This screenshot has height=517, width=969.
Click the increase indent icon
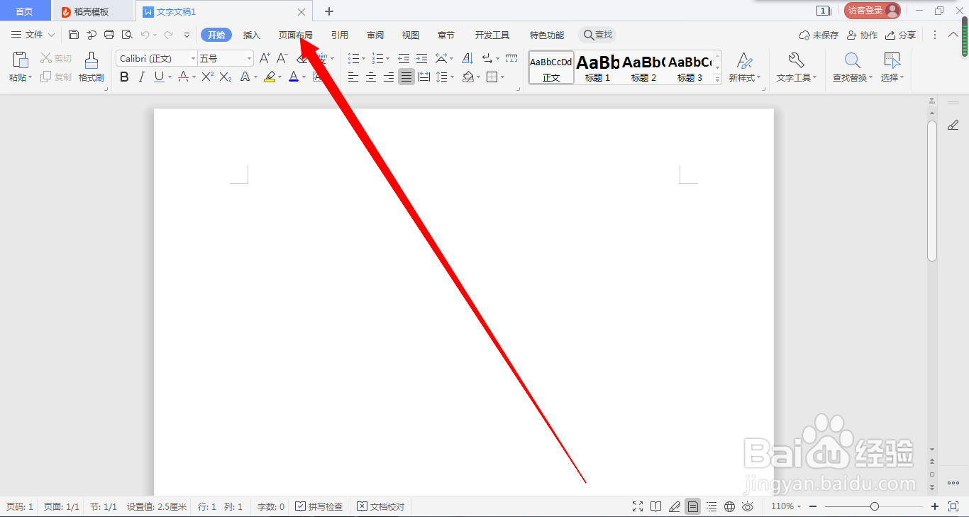click(422, 58)
